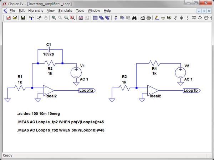214x160 pixels.
Task: Click the Loop1a output label
Action: tap(87, 91)
